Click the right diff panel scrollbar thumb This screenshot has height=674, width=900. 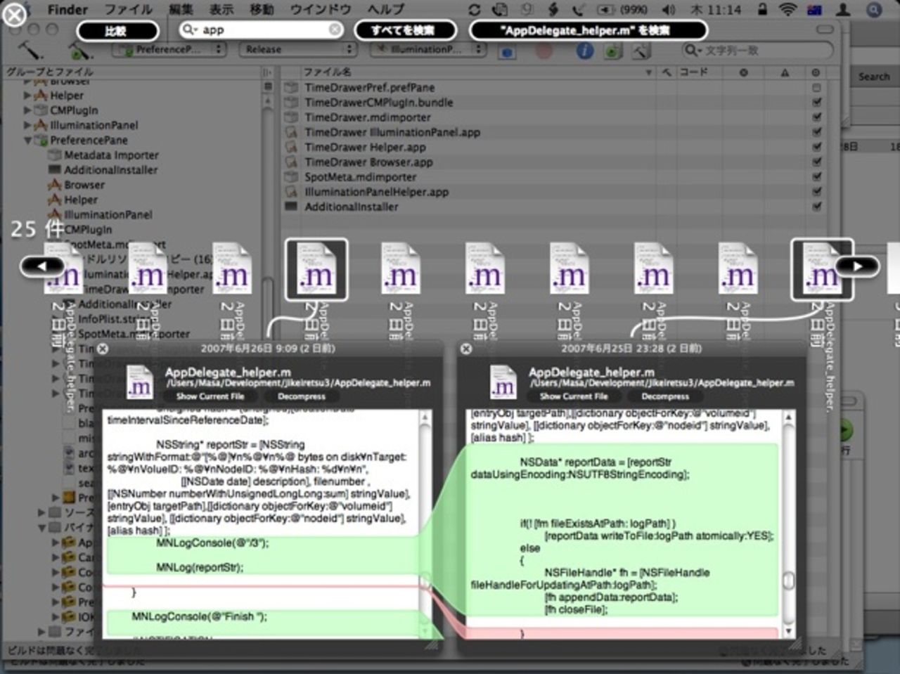(x=789, y=580)
